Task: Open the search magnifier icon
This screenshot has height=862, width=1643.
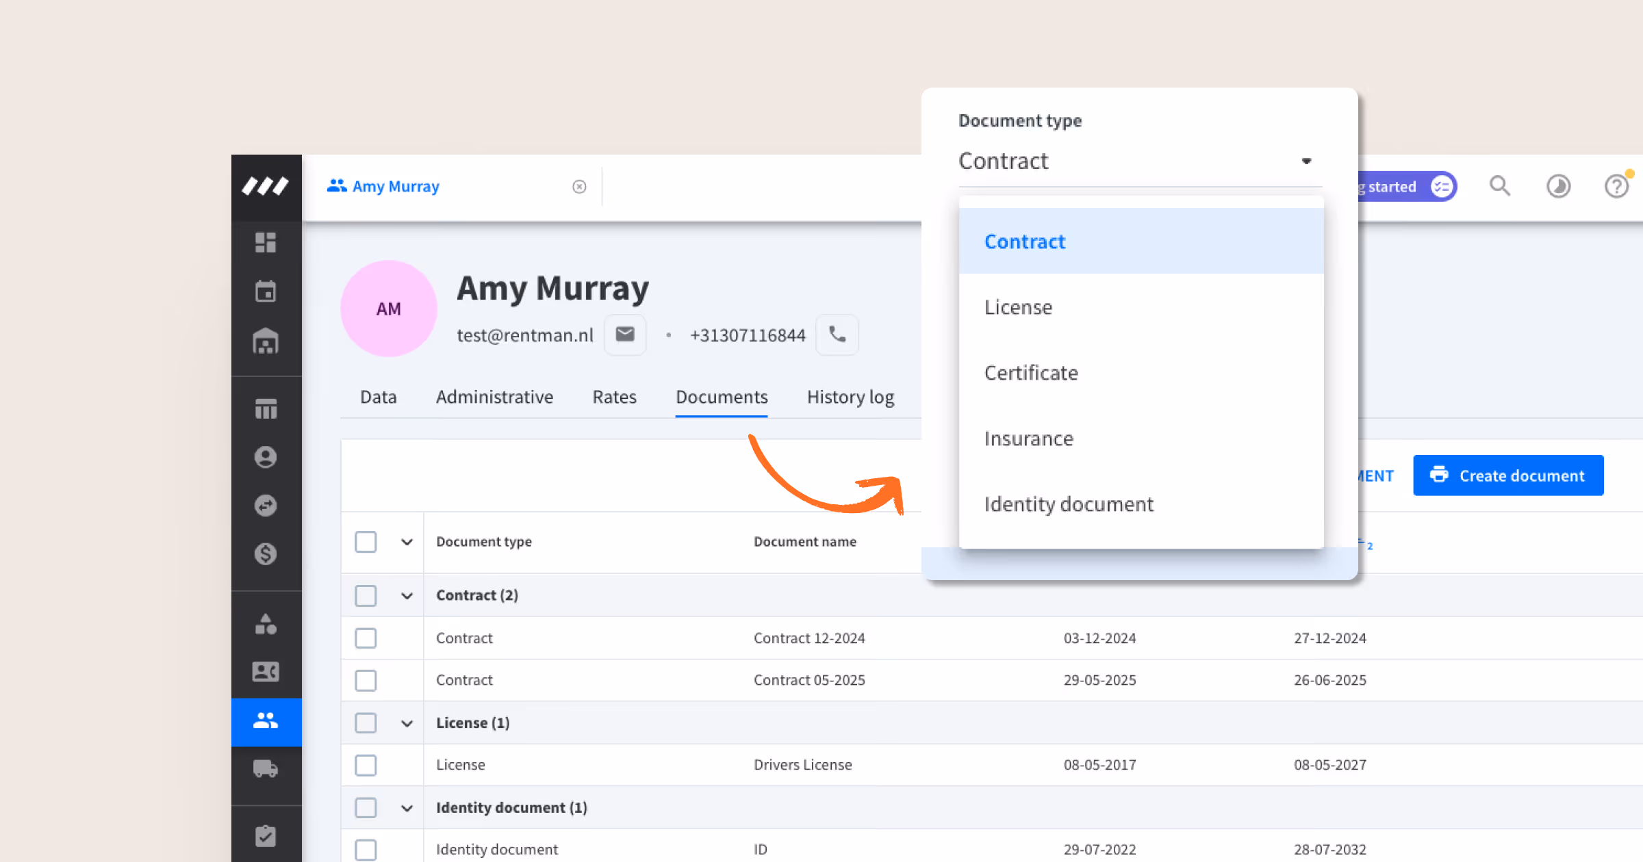Action: (x=1500, y=186)
